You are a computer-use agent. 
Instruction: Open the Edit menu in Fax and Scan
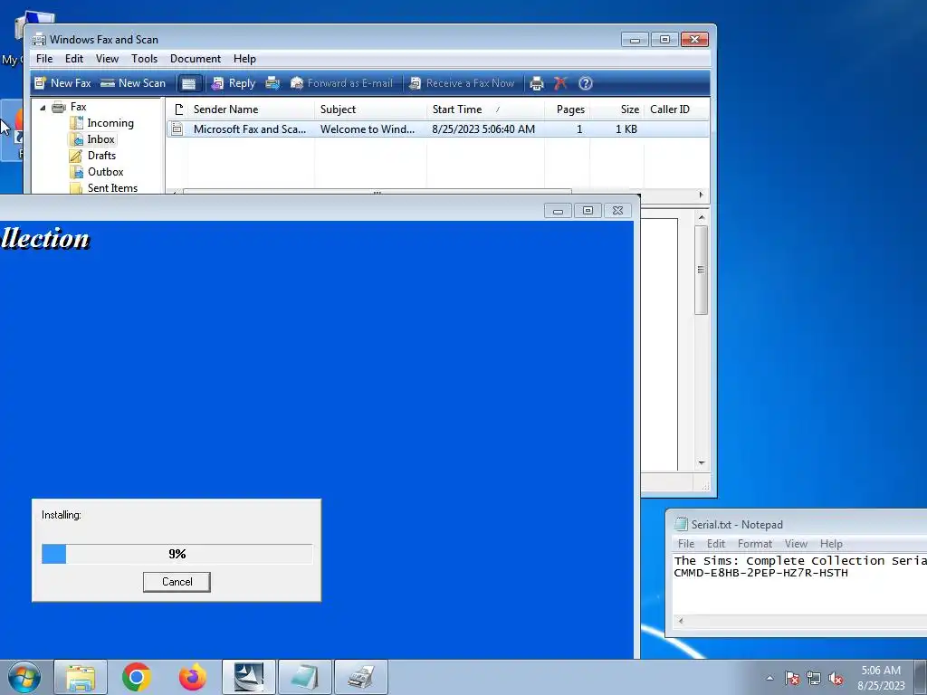coord(74,59)
